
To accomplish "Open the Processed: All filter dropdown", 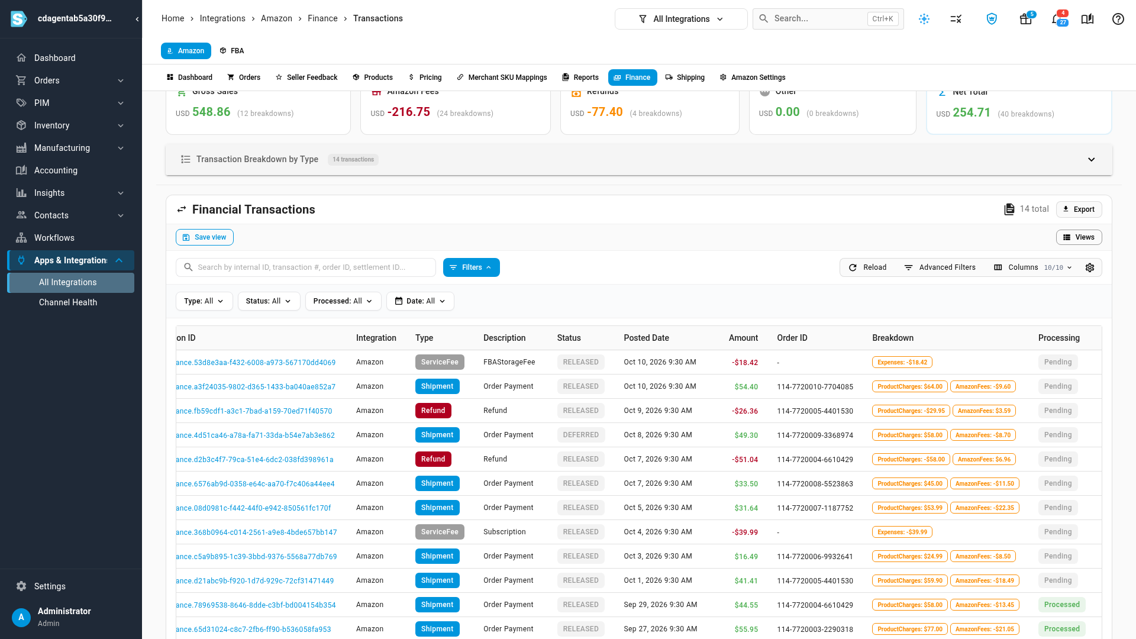I will [x=343, y=301].
